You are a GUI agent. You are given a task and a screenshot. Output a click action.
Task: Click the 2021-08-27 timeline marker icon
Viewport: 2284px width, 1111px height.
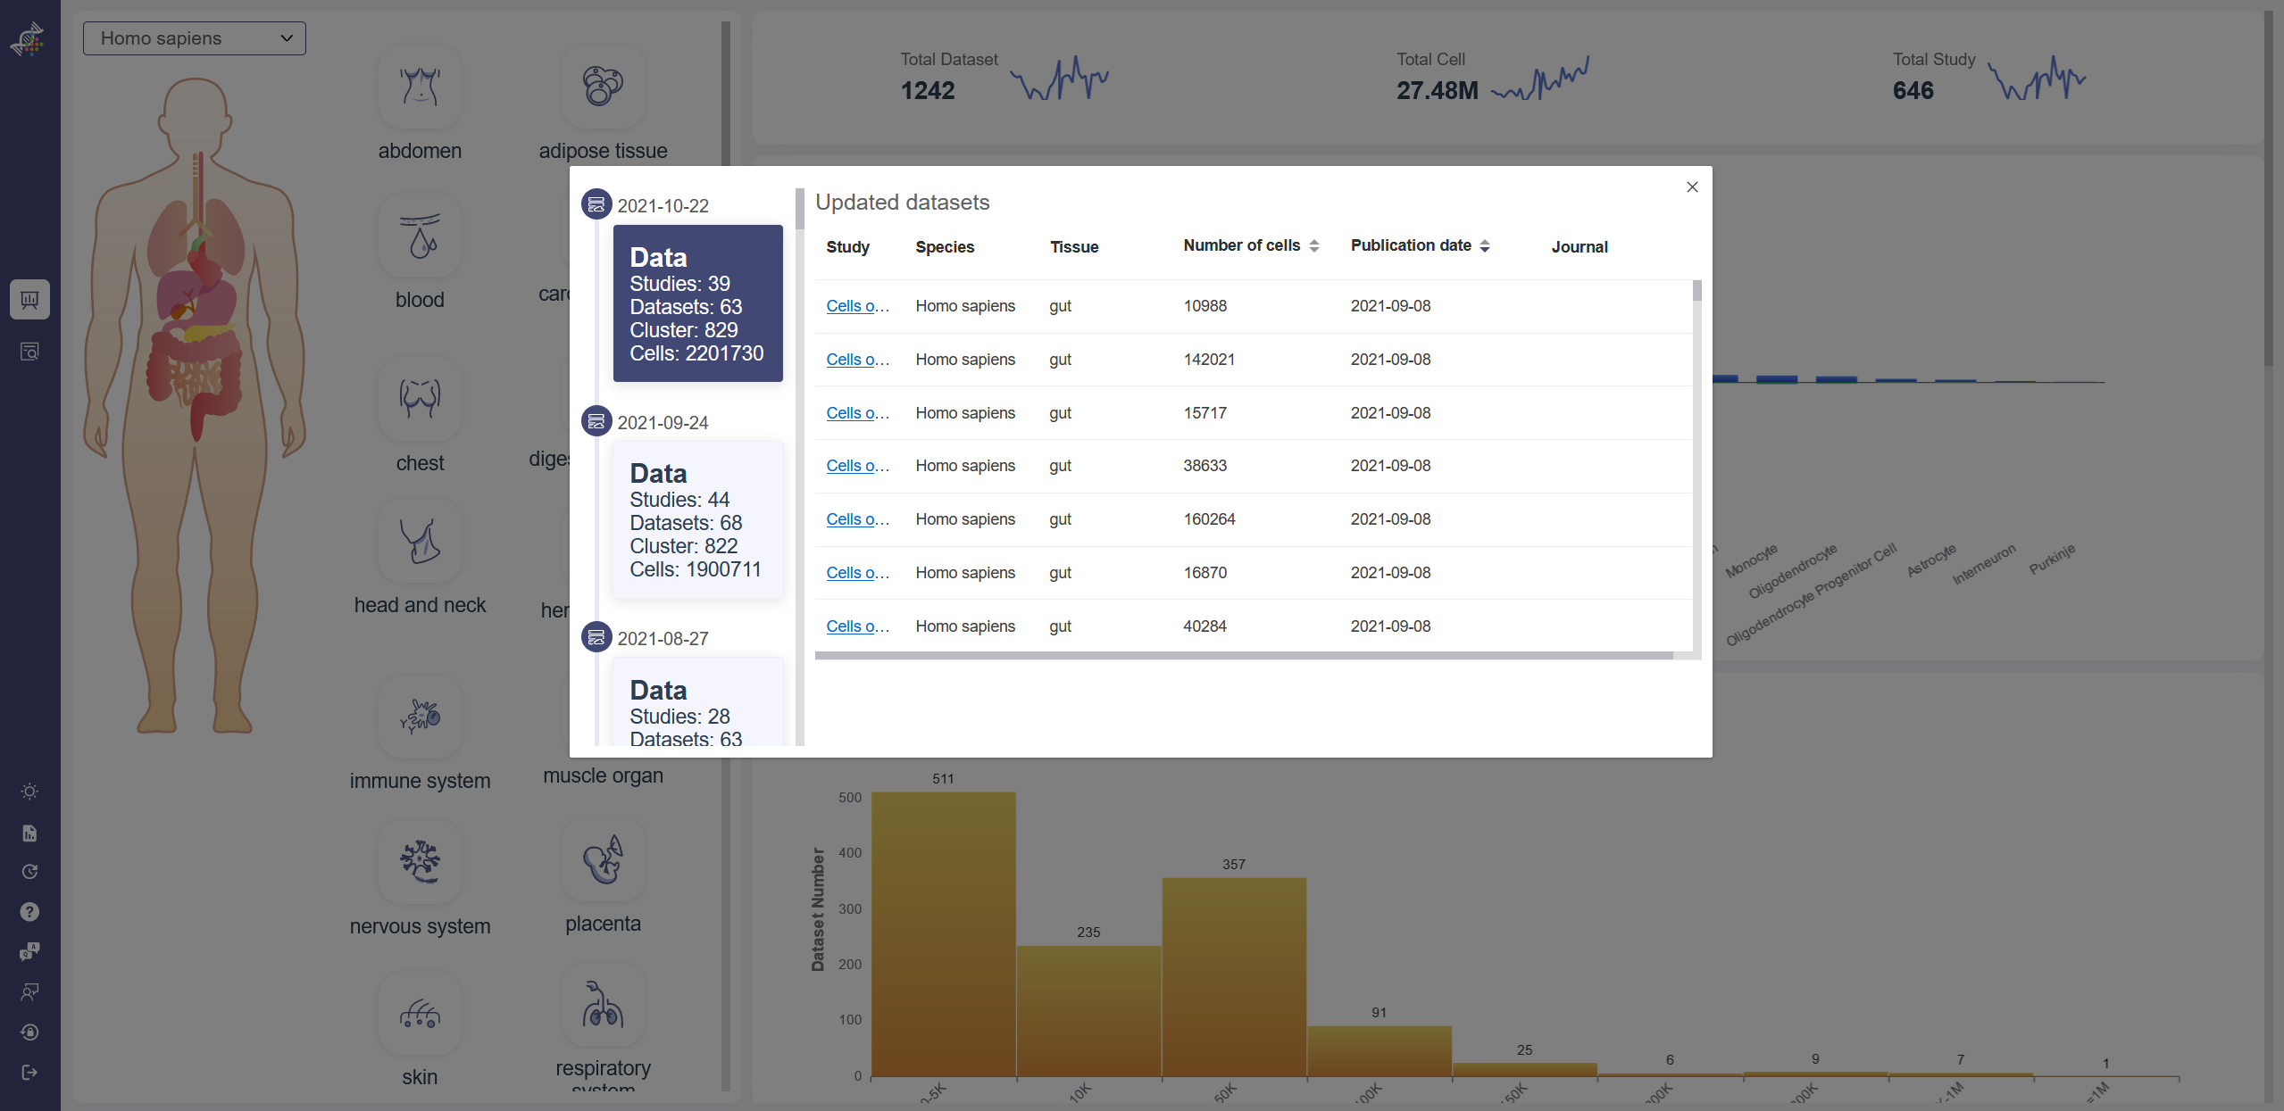tap(596, 637)
